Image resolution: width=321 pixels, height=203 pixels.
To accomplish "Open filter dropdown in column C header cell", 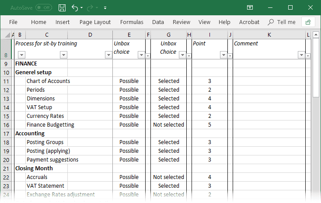I will click(64, 55).
